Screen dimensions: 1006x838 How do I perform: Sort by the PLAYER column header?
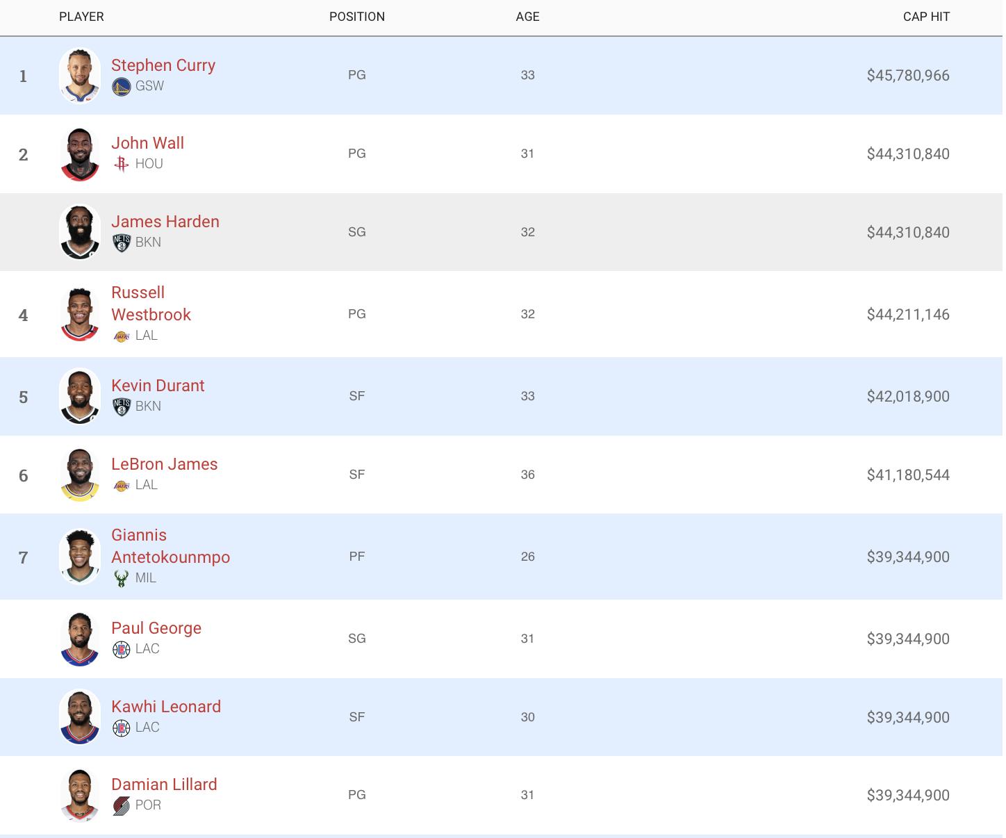[81, 17]
